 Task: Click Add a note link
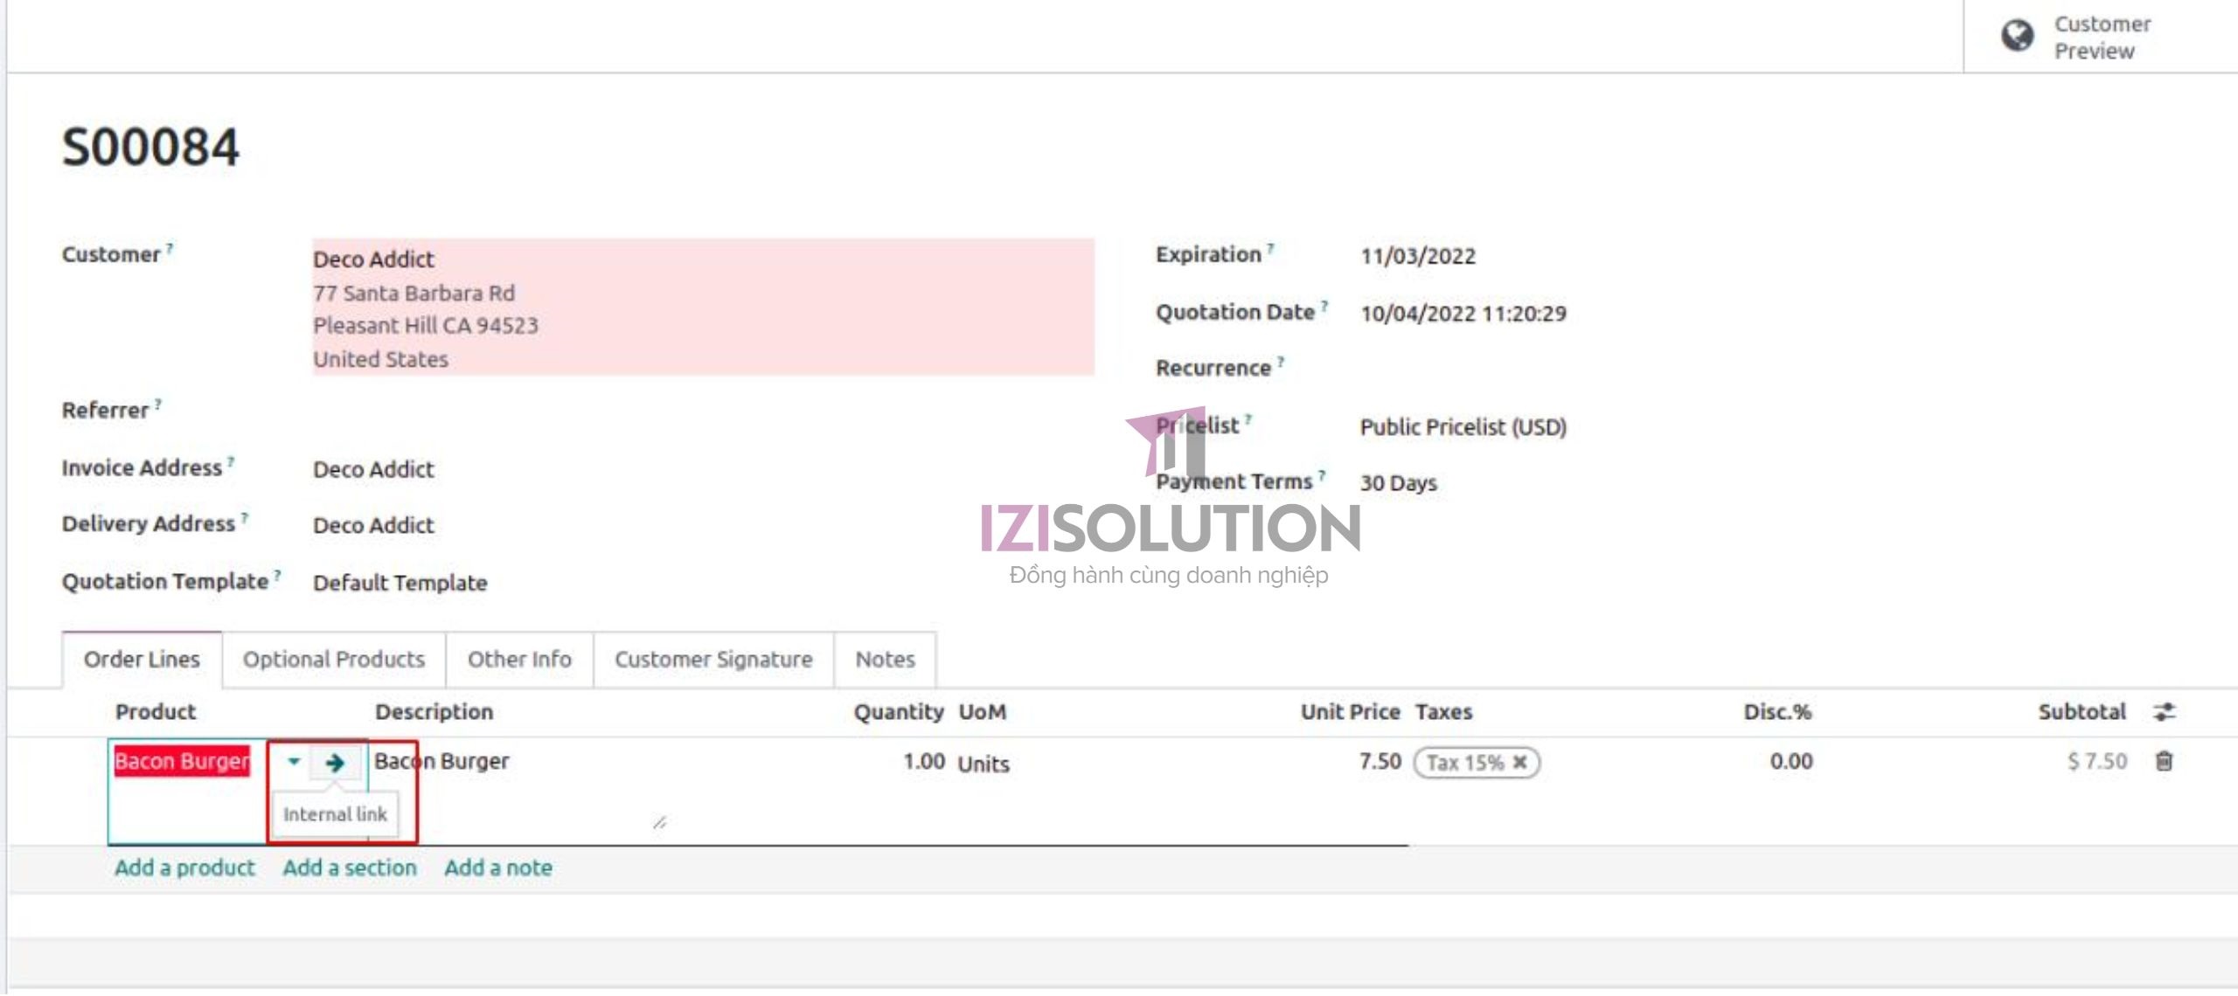point(498,868)
